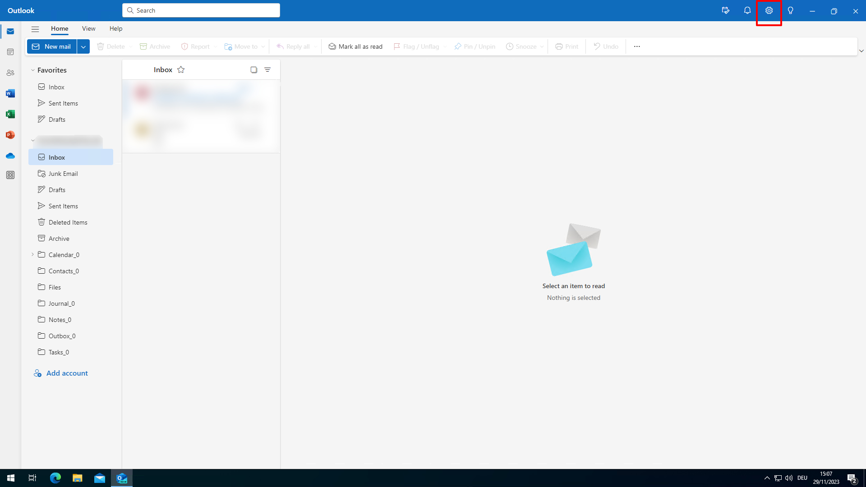The width and height of the screenshot is (866, 487).
Task: Open the Settings gear icon
Action: tap(769, 11)
